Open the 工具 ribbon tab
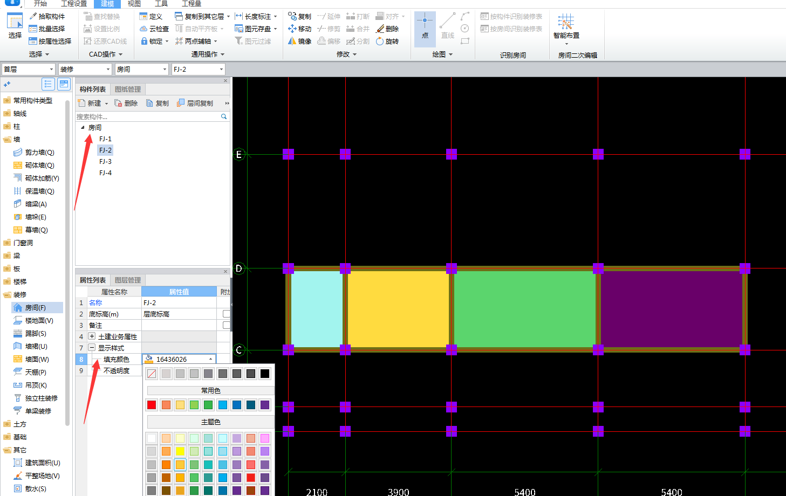Viewport: 786px width, 496px height. pyautogui.click(x=161, y=4)
